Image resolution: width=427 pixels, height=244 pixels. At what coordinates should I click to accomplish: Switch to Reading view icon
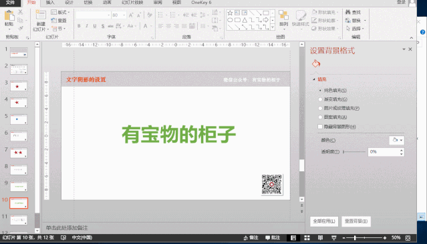click(x=320, y=238)
